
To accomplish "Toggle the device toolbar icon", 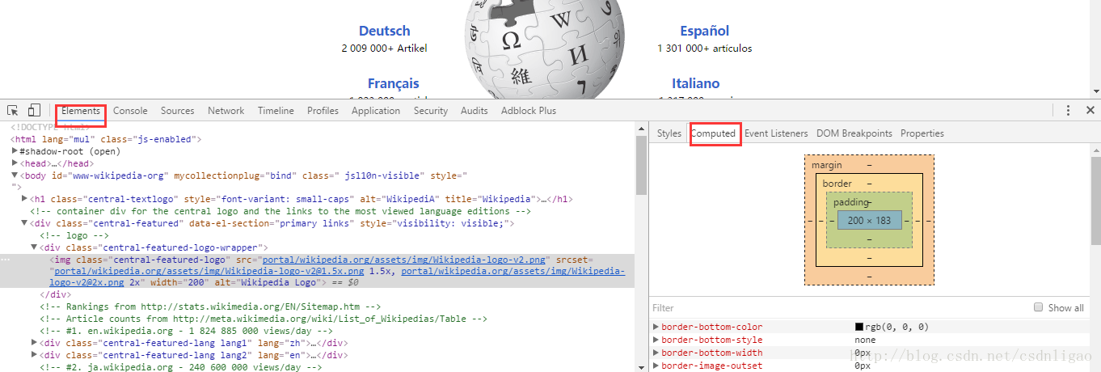I will (x=35, y=111).
